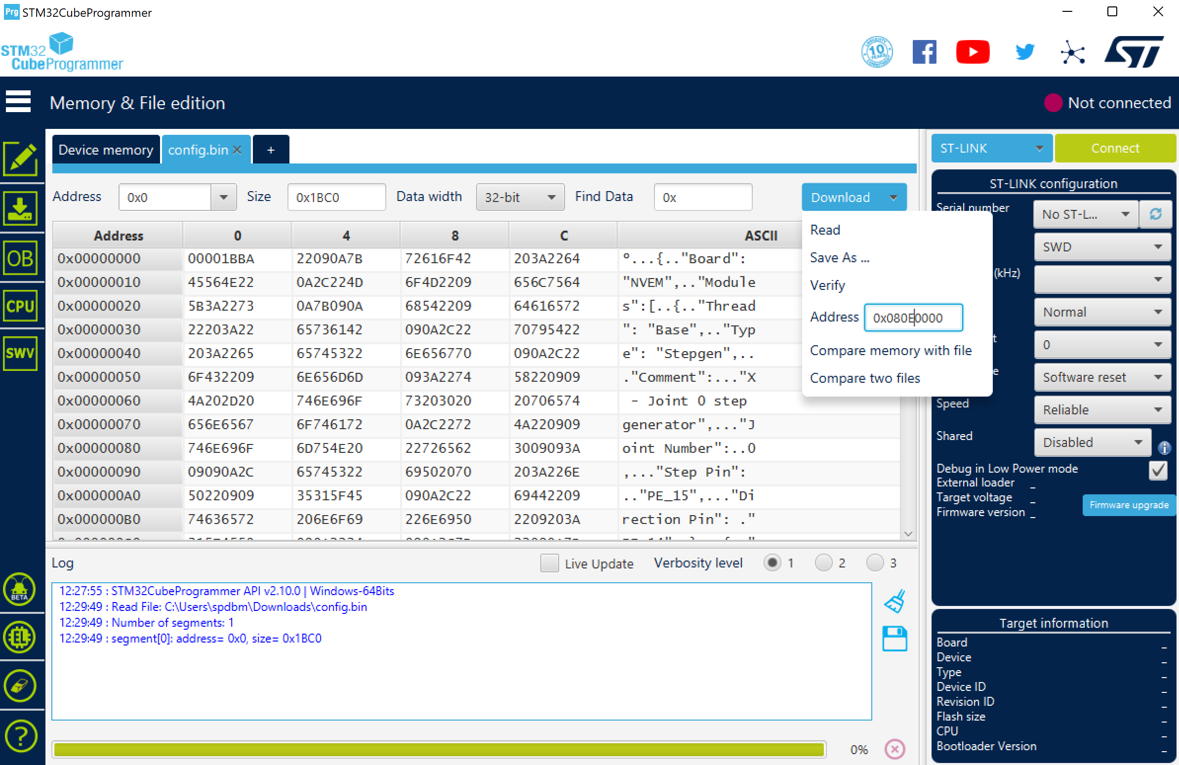Open the ST-LINK interface dropdown
The width and height of the screenshot is (1179, 765).
click(x=991, y=148)
